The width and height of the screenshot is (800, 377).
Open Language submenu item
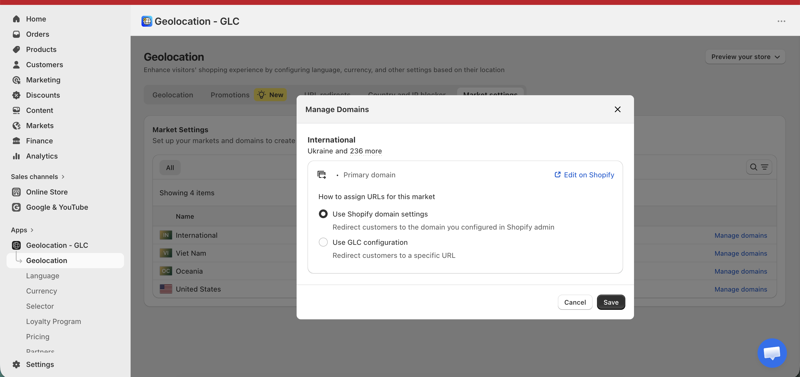point(42,276)
